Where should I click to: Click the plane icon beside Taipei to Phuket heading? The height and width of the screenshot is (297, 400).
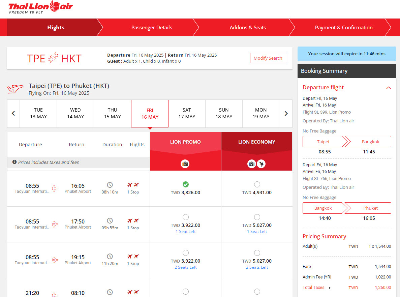[x=15, y=89]
